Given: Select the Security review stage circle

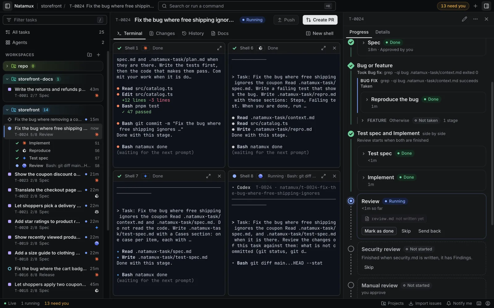Looking at the screenshot, I should 351,249.
